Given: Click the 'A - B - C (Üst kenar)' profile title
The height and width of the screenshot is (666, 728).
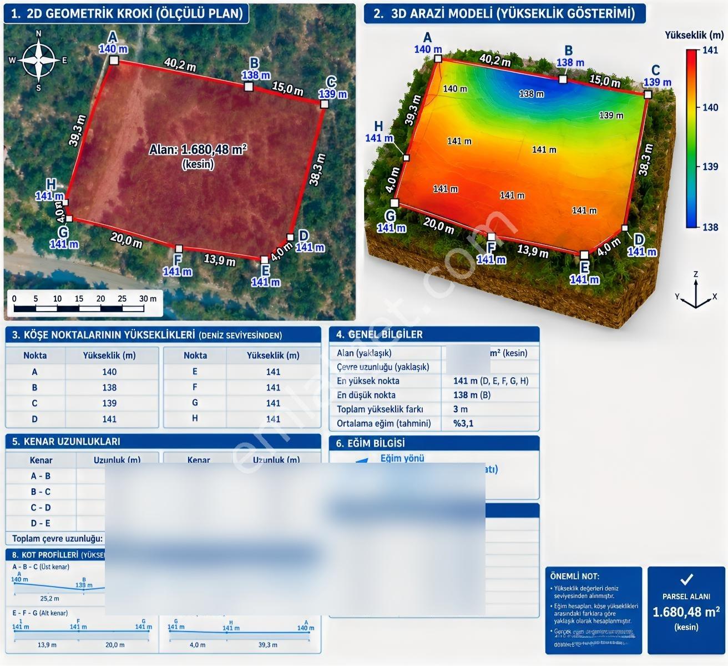Looking at the screenshot, I should (41, 567).
